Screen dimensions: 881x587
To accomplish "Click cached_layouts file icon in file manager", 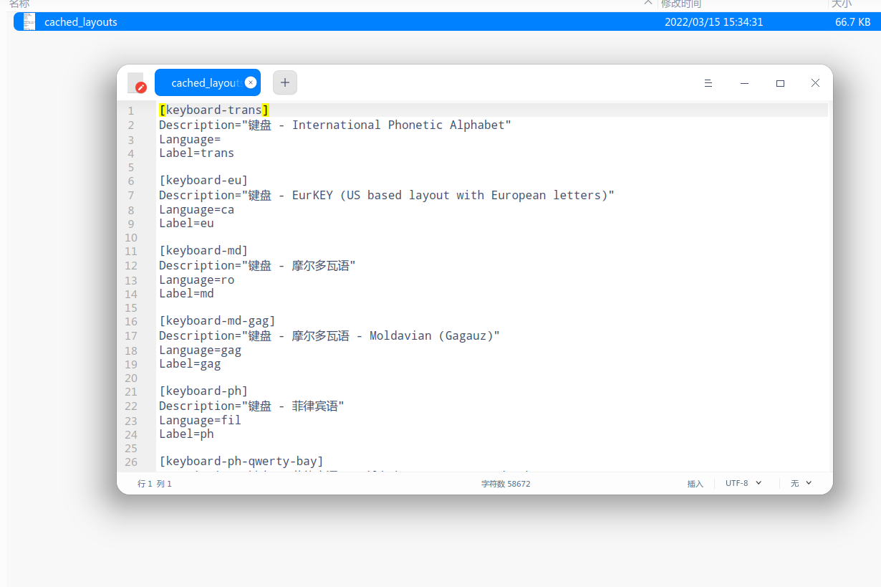I will pos(29,22).
